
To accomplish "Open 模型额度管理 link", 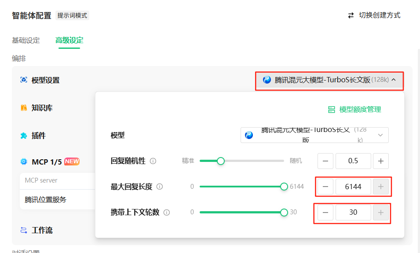I will tap(354, 110).
